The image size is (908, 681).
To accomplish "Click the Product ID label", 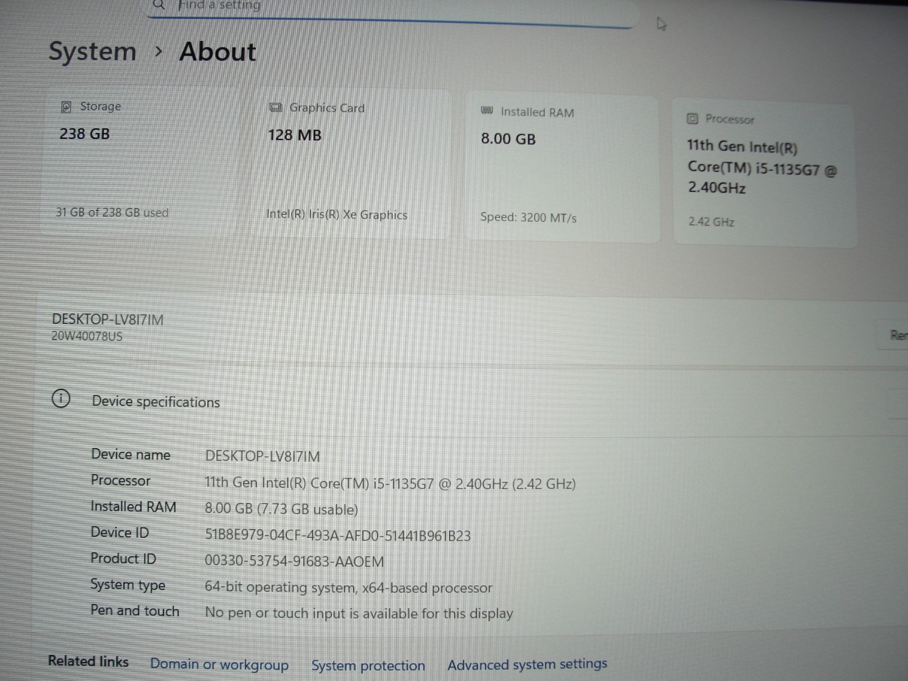I will (x=123, y=558).
